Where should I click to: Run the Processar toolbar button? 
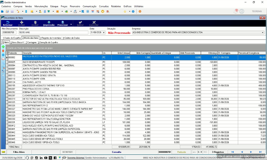point(62,23)
